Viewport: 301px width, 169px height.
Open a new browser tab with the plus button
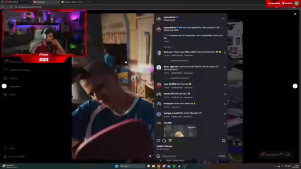click(x=90, y=2)
